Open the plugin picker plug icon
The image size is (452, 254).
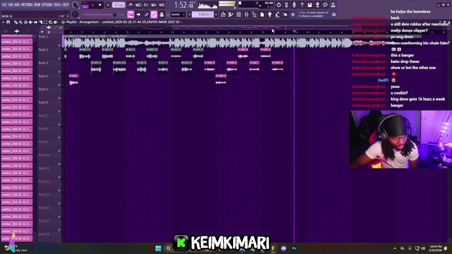coord(269,14)
